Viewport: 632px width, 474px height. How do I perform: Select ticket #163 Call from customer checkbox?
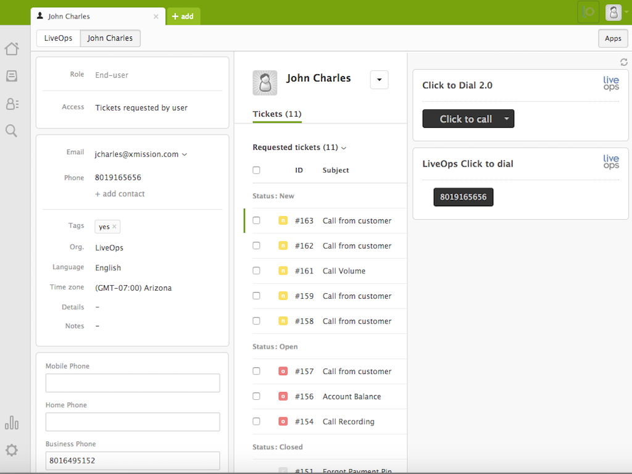(x=256, y=220)
